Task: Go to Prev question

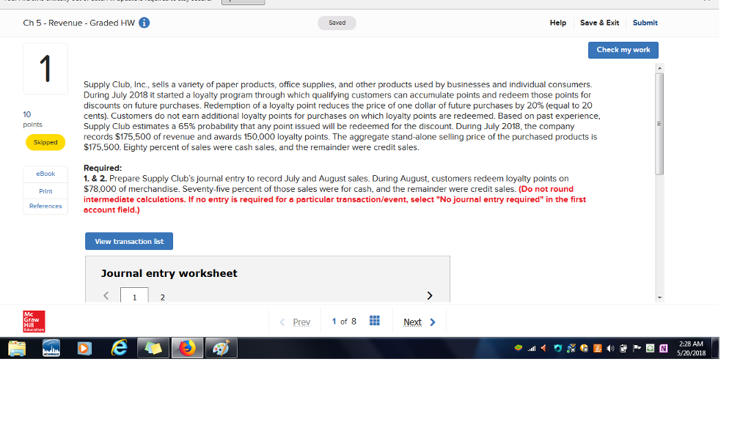Action: pyautogui.click(x=295, y=322)
